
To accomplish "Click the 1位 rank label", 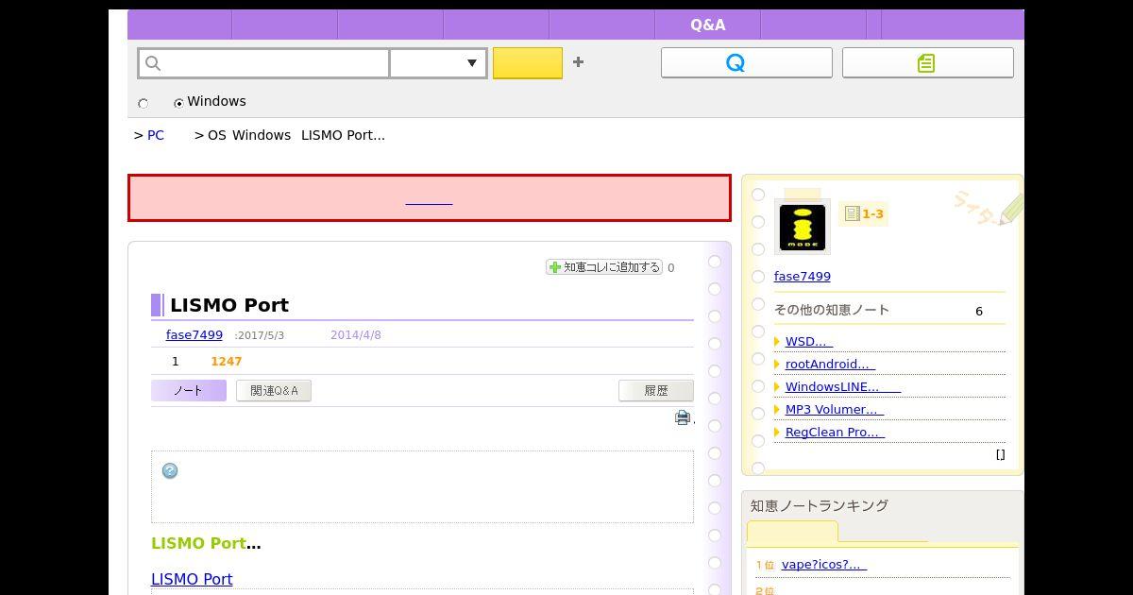I will [x=766, y=565].
